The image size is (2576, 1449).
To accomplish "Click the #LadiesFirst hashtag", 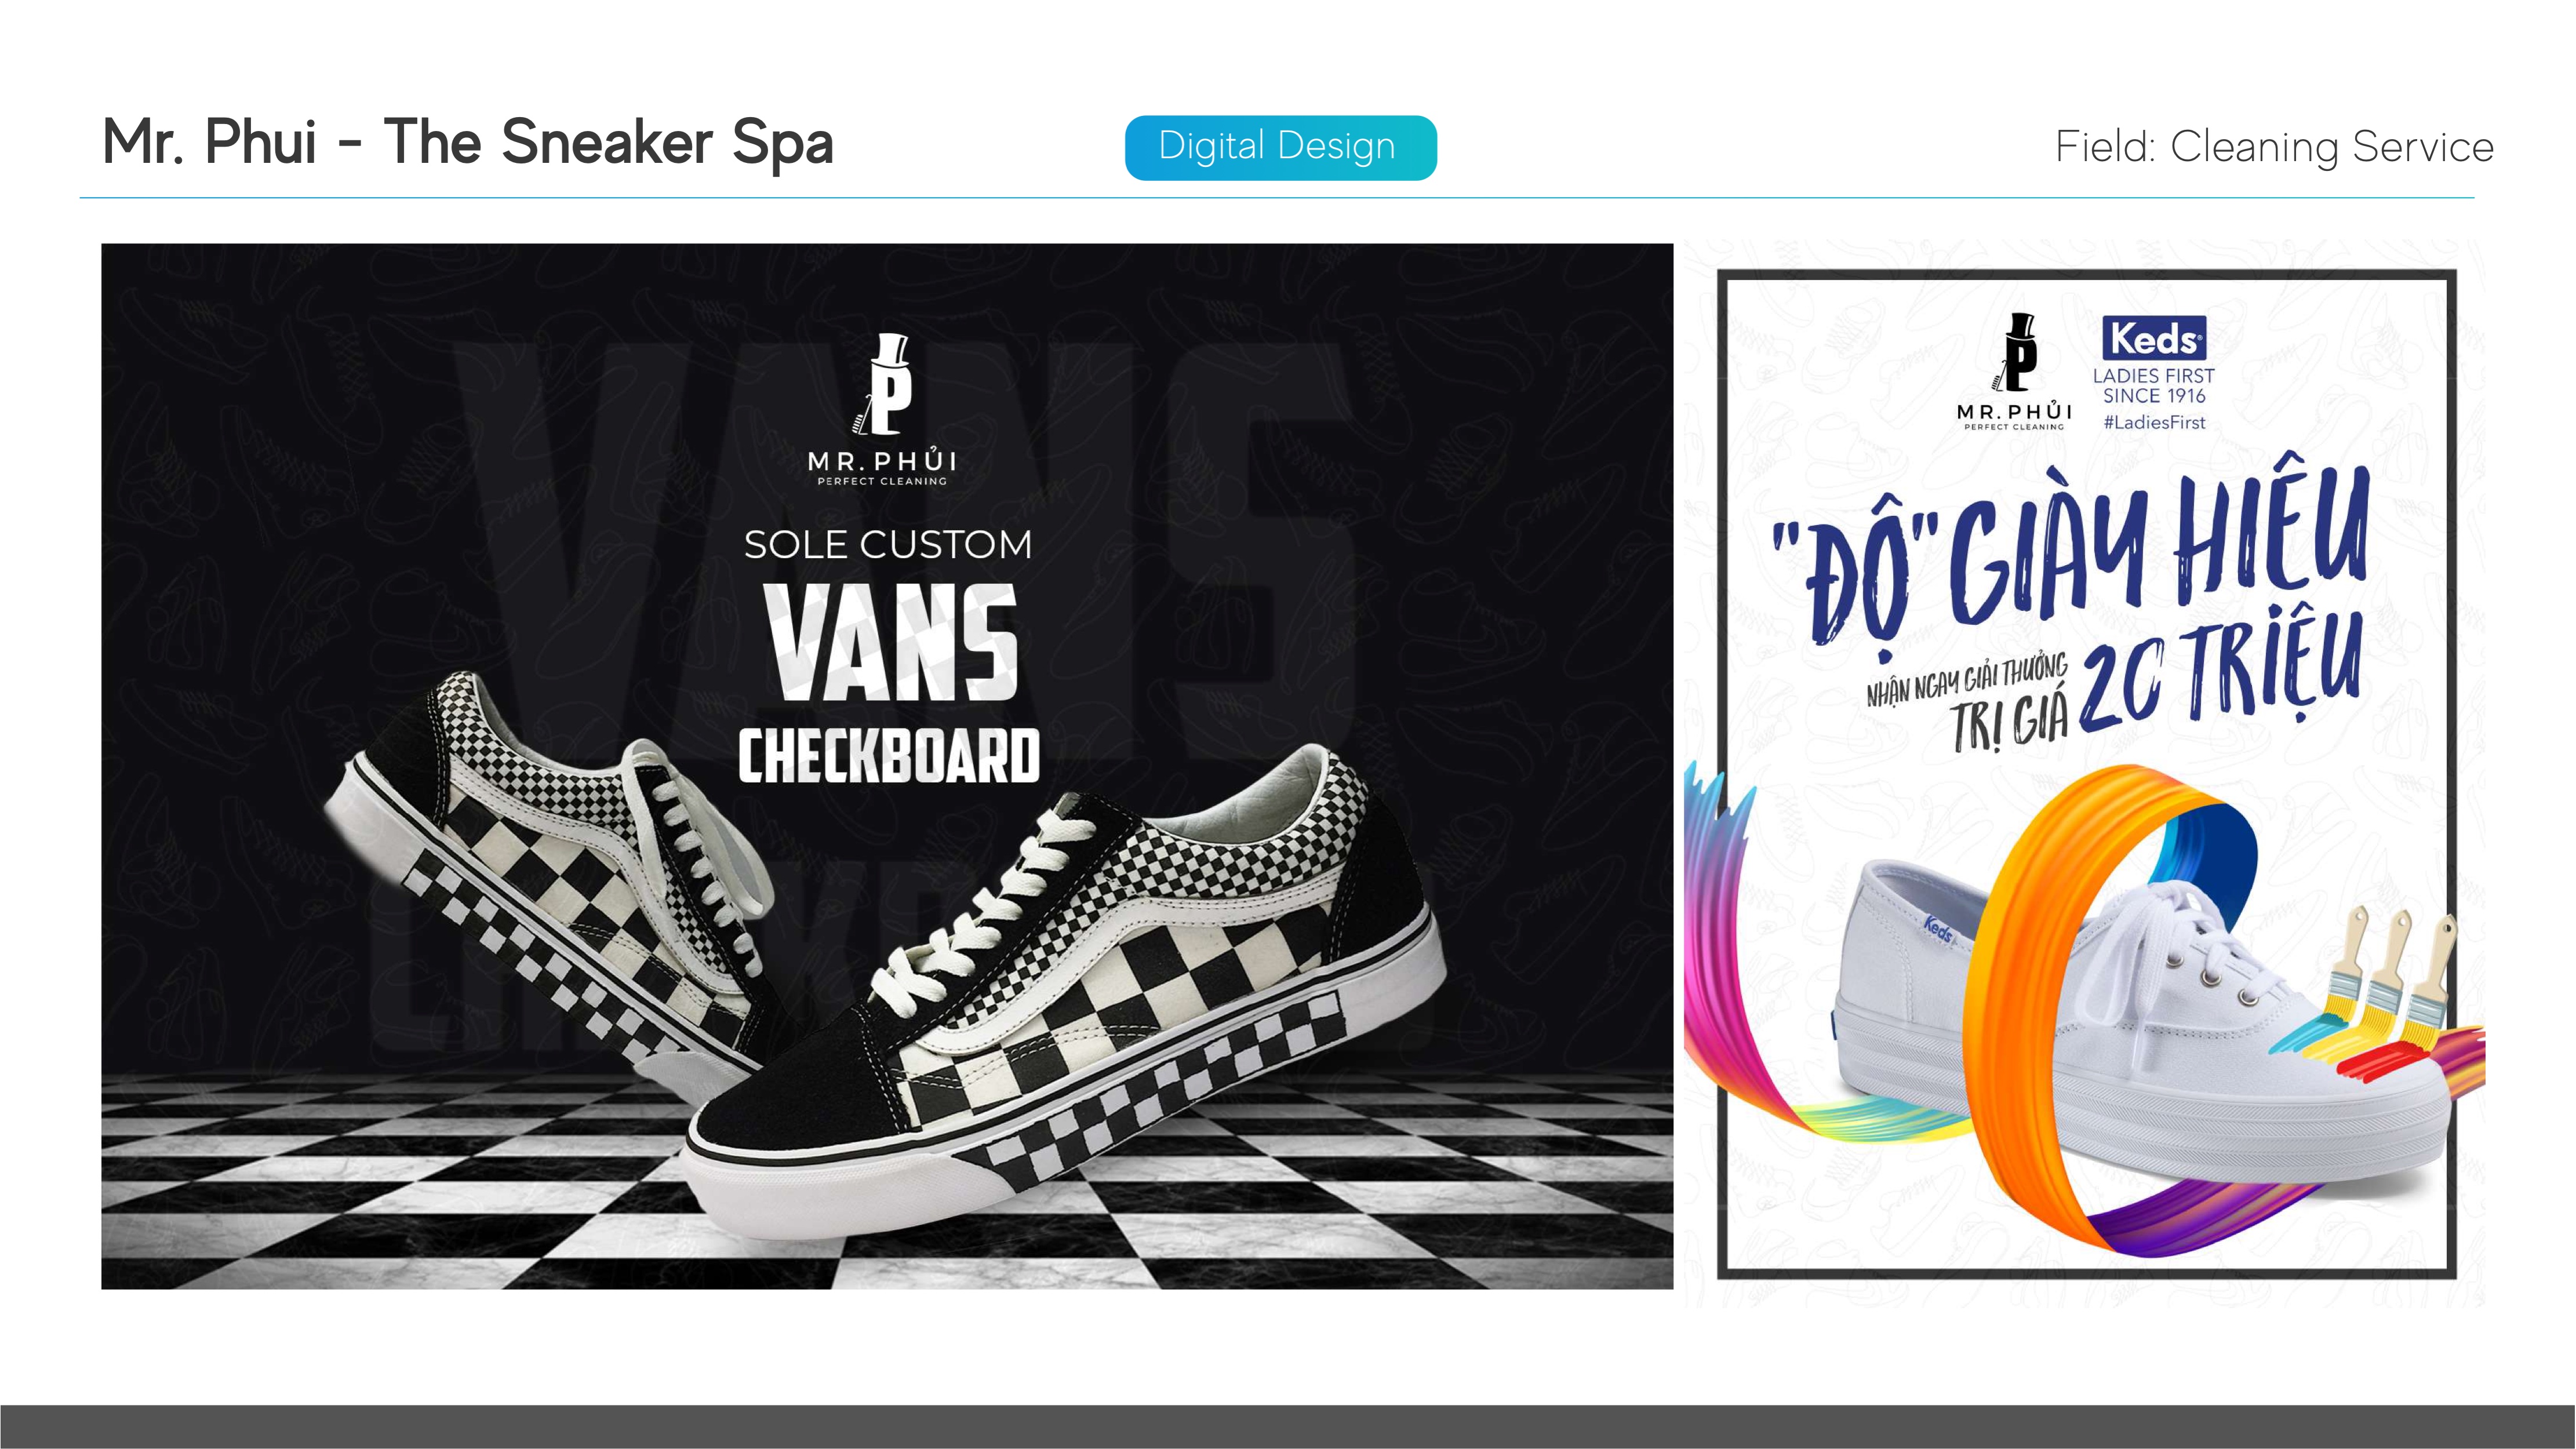I will click(x=2154, y=422).
